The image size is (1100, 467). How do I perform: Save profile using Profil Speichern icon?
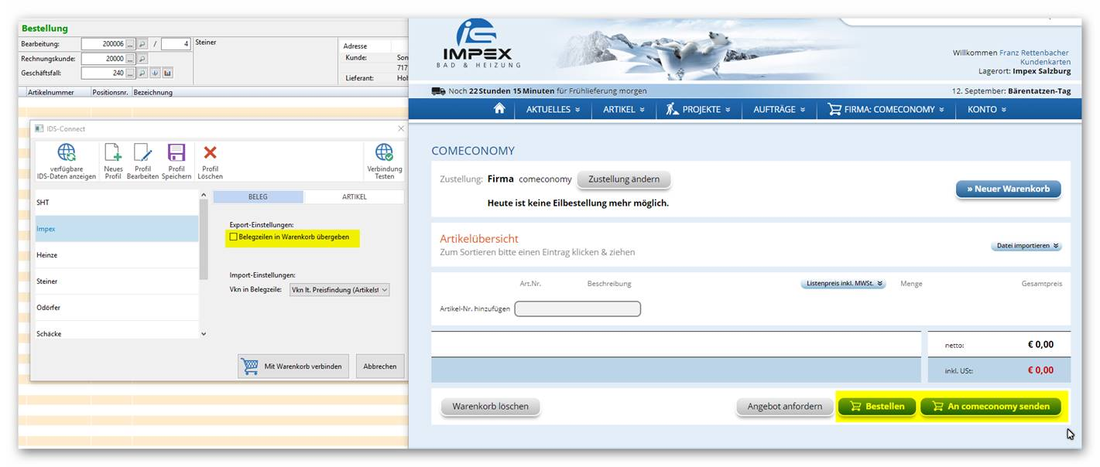(176, 152)
